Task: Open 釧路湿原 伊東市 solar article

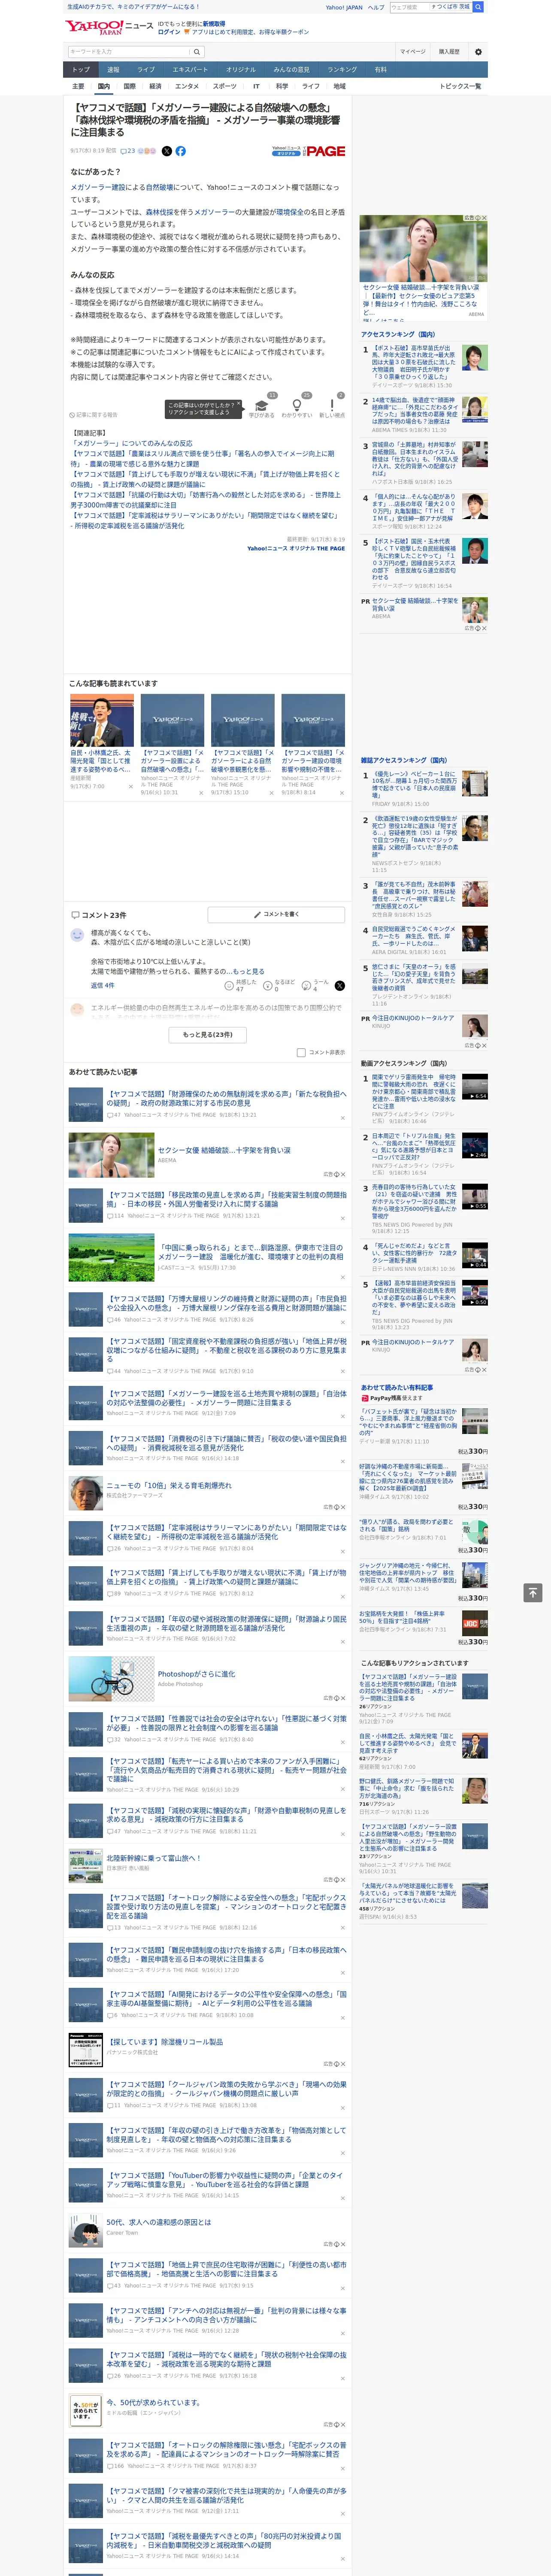Action: pos(250,1252)
